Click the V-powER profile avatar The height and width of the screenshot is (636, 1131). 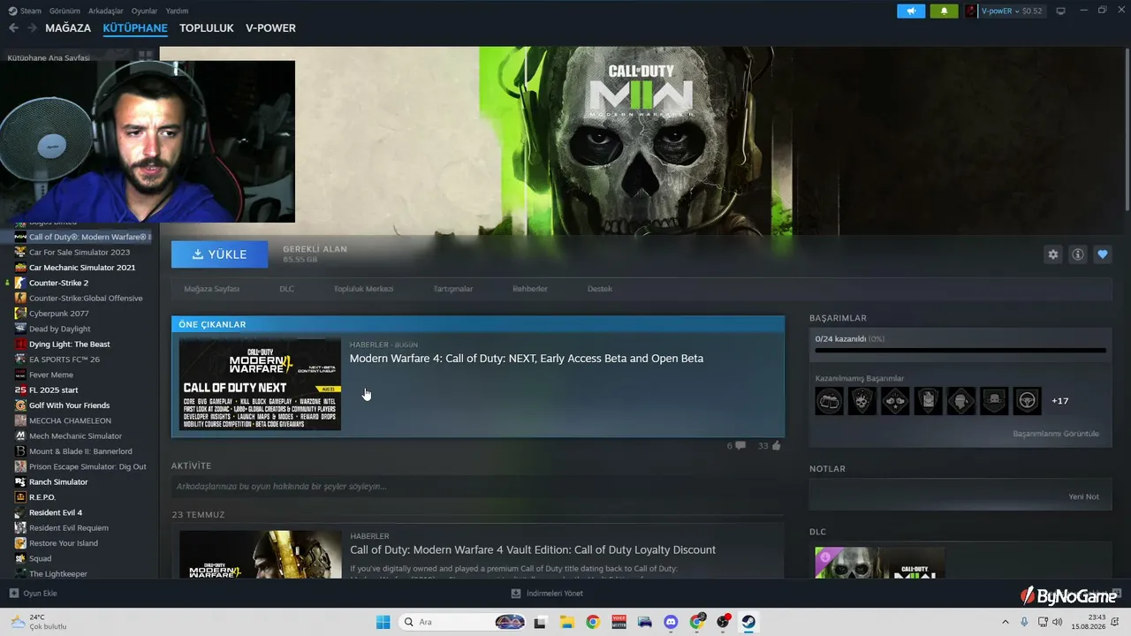[971, 11]
